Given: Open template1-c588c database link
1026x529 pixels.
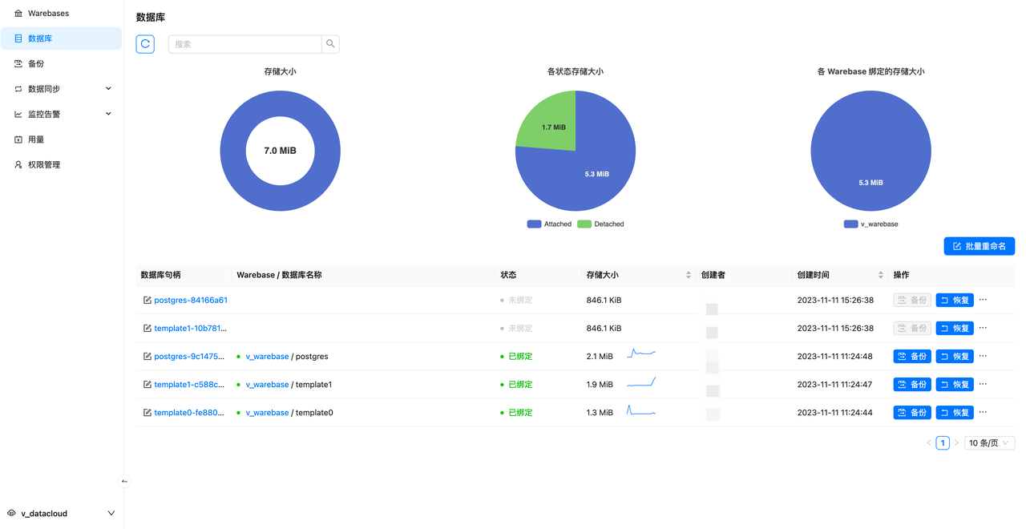Looking at the screenshot, I should tap(189, 385).
